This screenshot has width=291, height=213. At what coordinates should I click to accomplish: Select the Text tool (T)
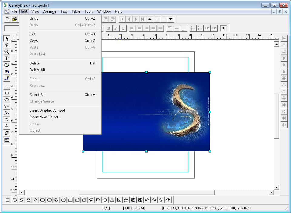point(7,58)
